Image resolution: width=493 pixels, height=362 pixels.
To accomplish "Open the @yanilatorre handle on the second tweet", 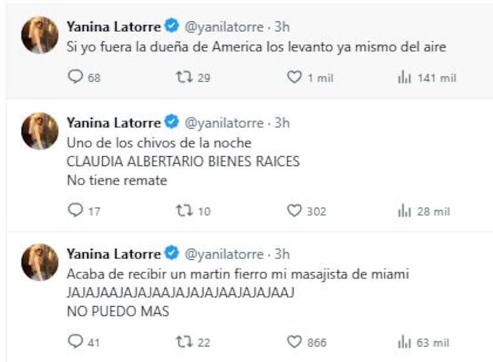I will pyautogui.click(x=224, y=122).
